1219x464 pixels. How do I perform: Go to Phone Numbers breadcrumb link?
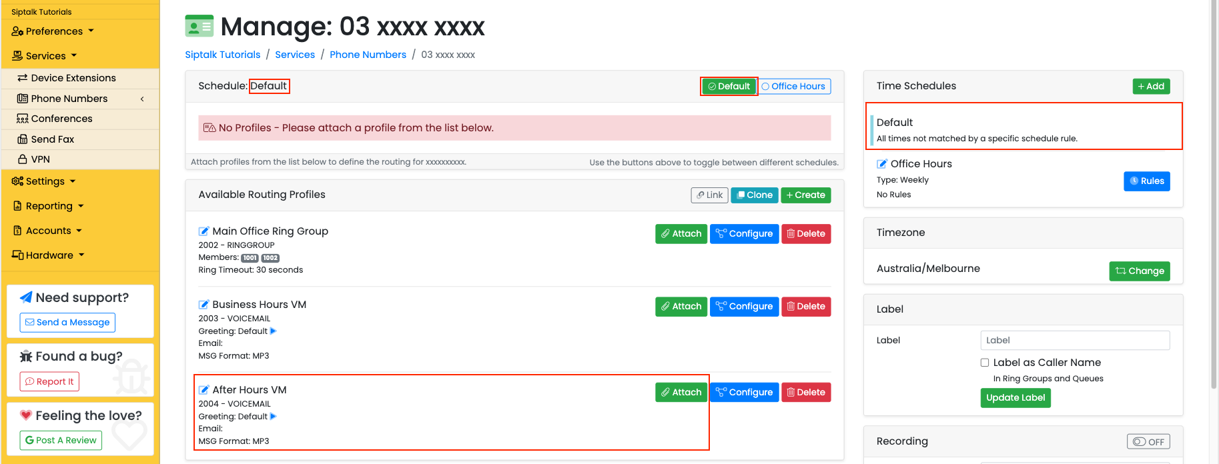coord(368,55)
